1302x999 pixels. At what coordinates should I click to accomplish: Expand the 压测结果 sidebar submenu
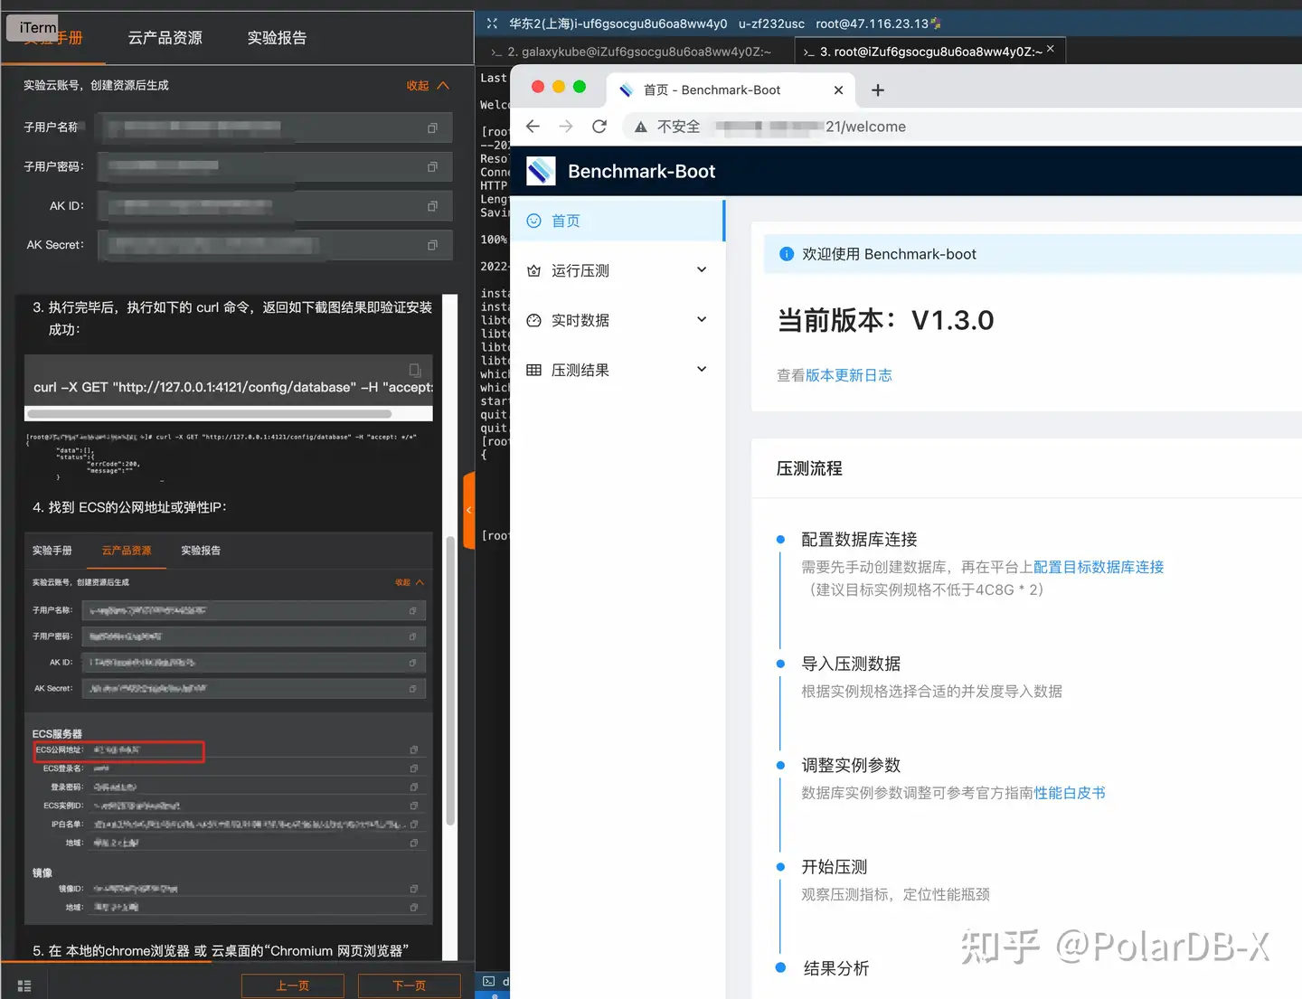click(702, 369)
